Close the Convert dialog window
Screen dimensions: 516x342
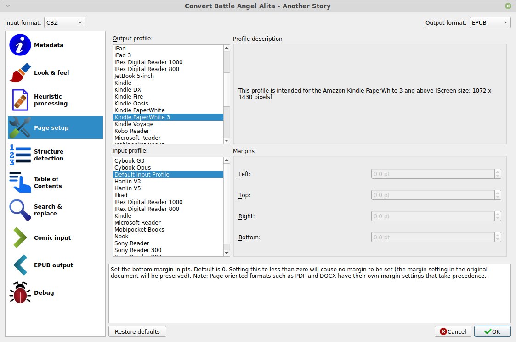[x=508, y=6]
